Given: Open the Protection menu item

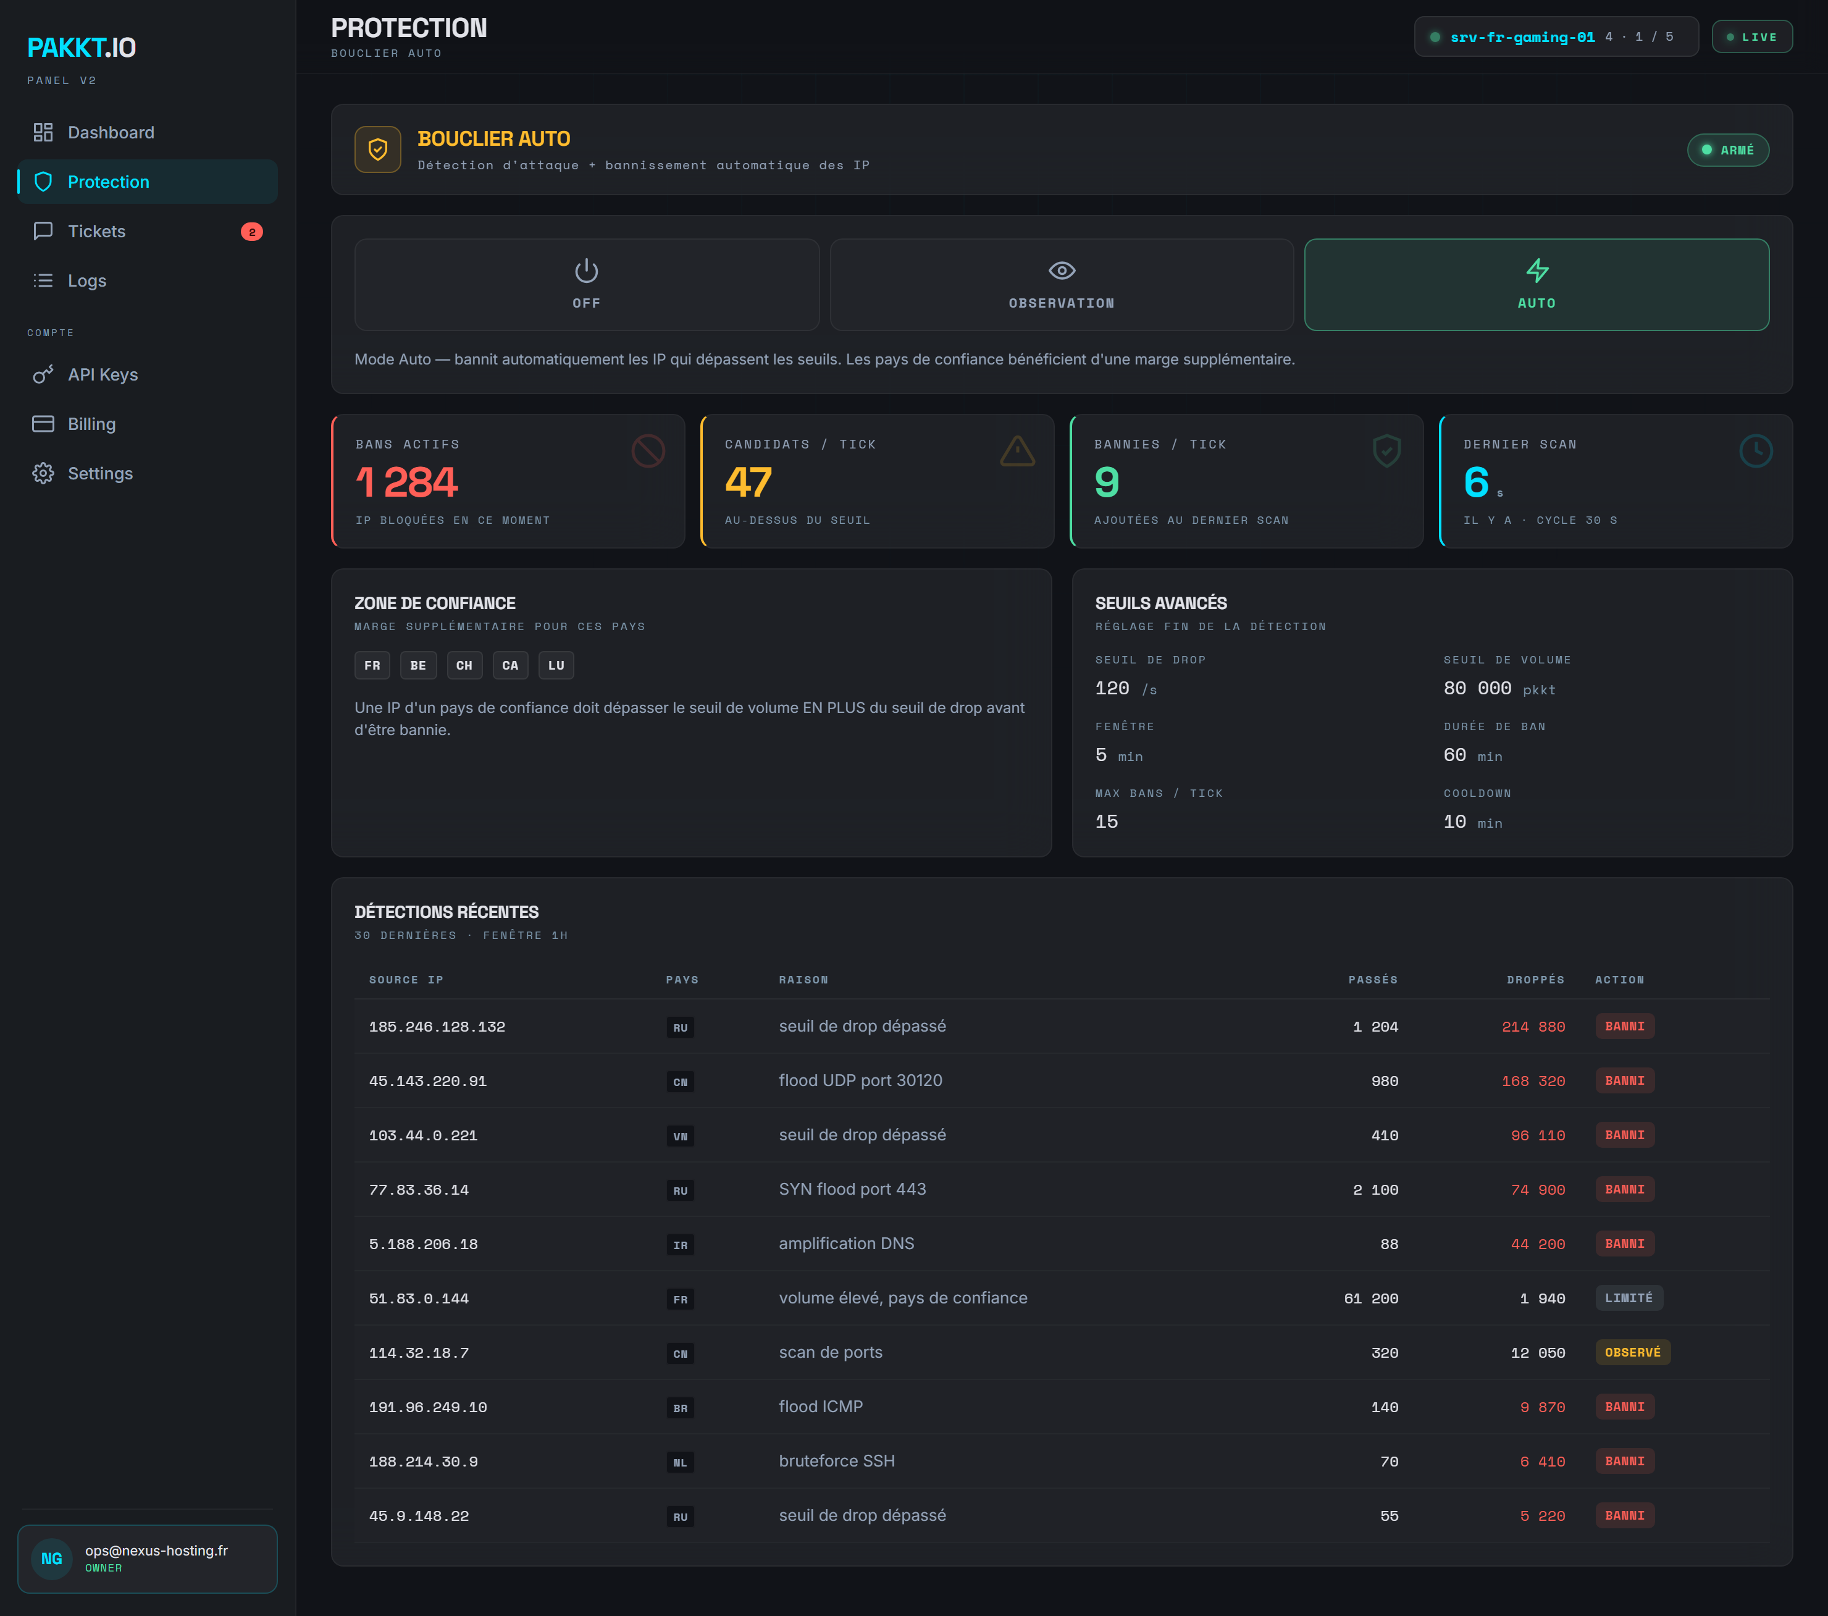Looking at the screenshot, I should point(148,182).
